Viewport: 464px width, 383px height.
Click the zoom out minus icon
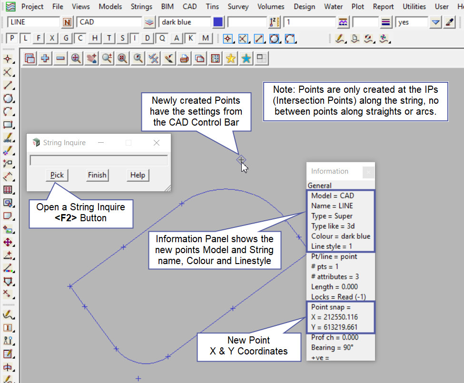[x=60, y=58]
